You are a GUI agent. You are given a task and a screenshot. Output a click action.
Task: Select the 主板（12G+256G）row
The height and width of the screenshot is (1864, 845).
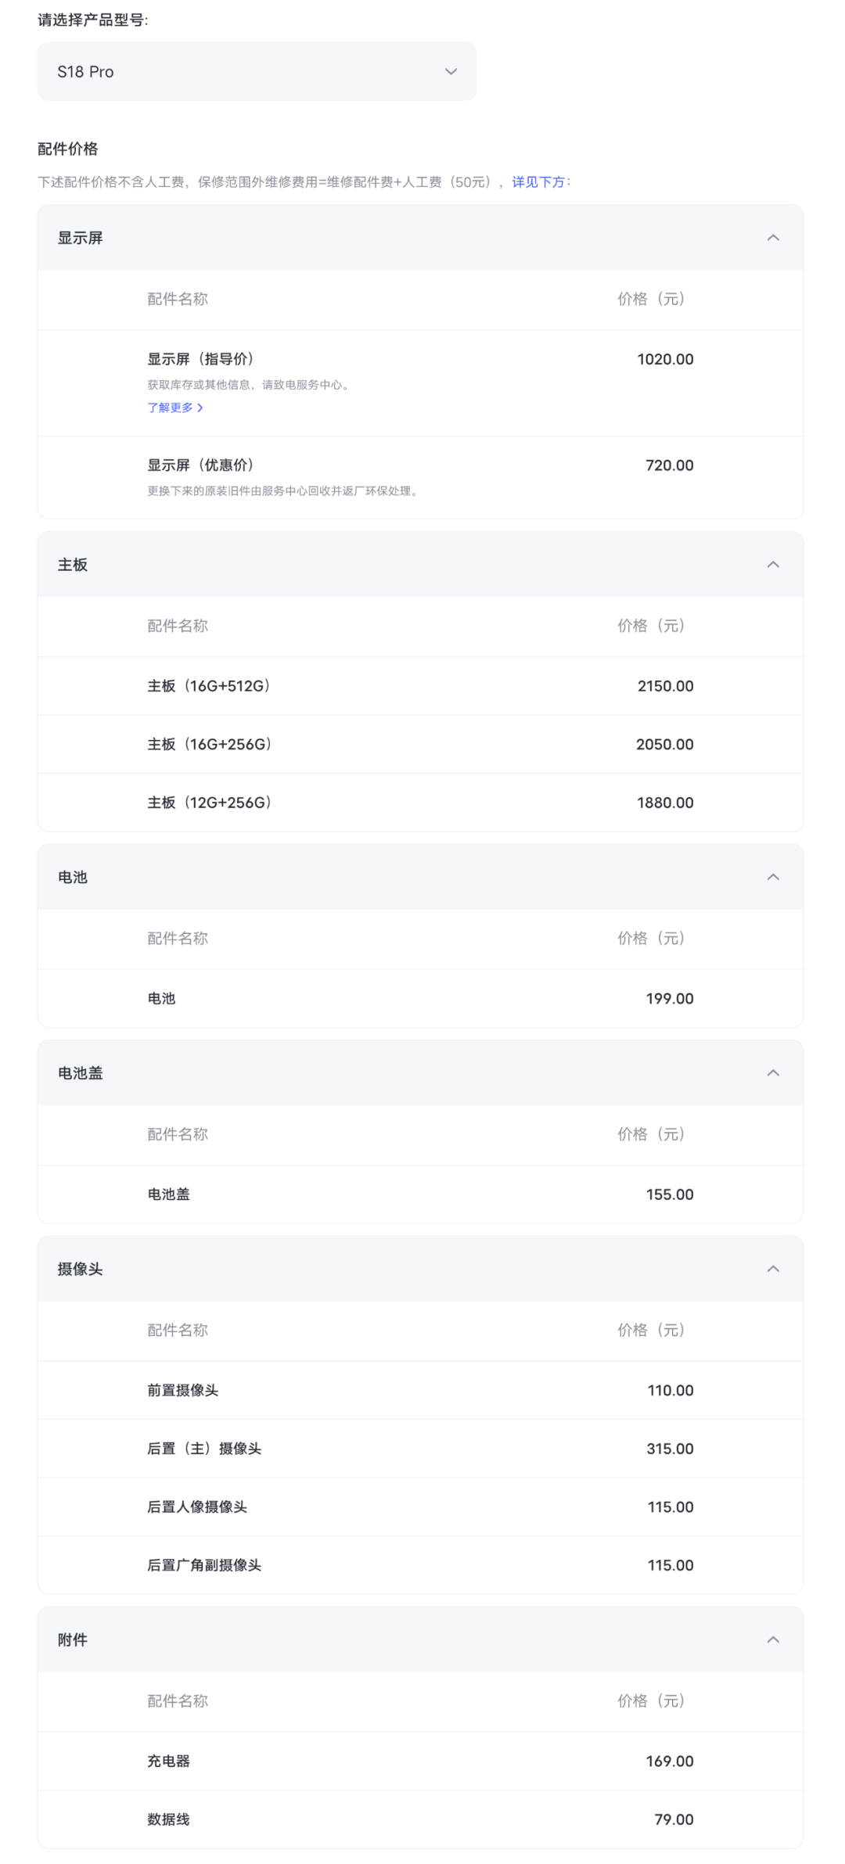[420, 803]
